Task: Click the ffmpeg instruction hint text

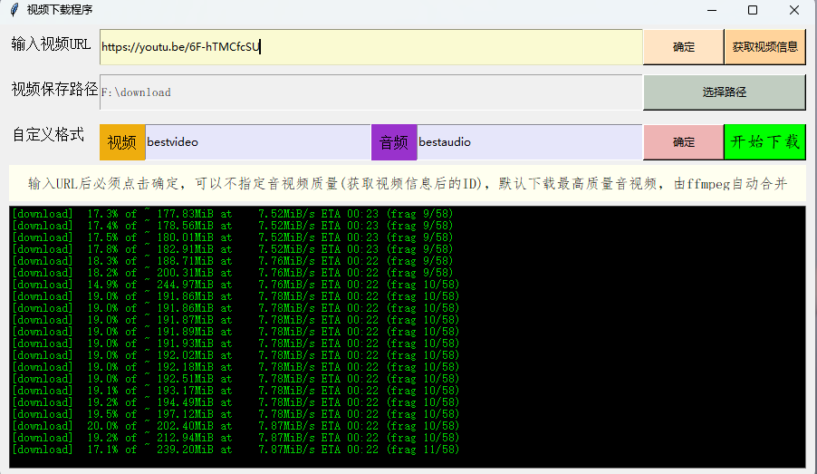Action: [408, 184]
